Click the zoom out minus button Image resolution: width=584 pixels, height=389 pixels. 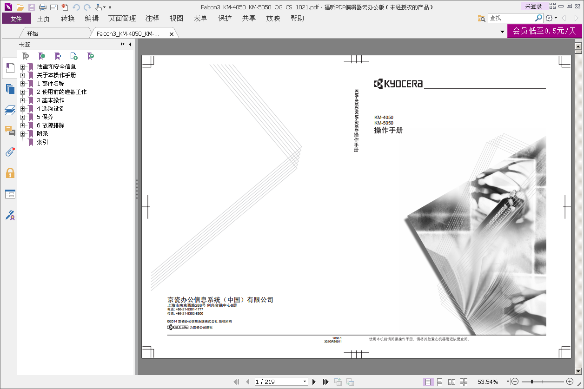515,382
